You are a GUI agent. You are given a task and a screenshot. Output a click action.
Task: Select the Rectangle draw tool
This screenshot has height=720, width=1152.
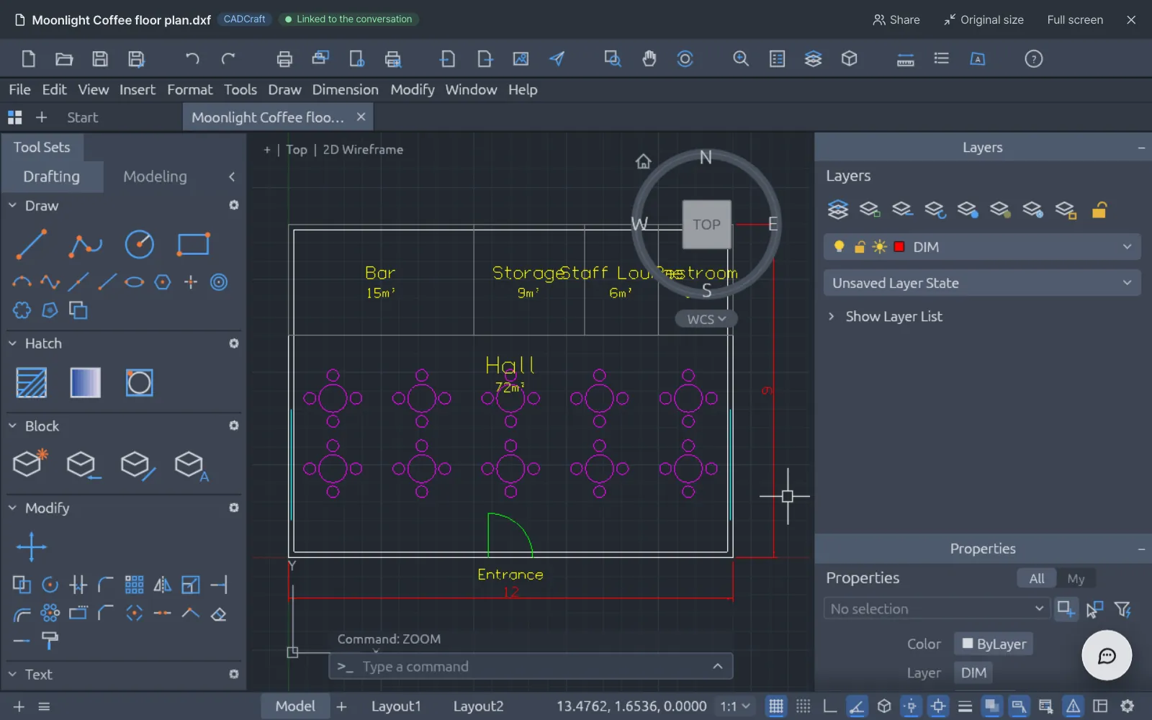193,245
